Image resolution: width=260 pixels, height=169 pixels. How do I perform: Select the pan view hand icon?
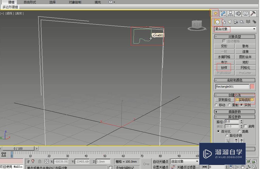(x=243, y=167)
